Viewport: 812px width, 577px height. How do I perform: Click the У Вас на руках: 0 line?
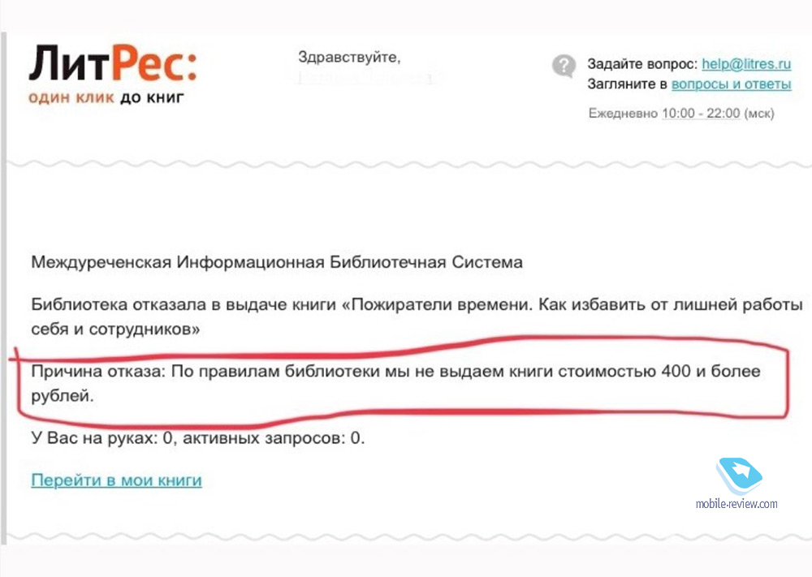[x=101, y=437]
